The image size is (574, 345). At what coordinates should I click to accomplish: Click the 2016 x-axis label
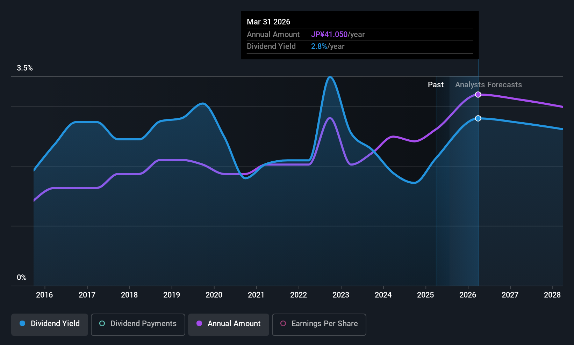point(44,295)
